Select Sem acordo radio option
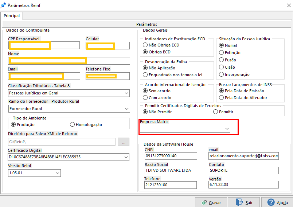The width and height of the screenshot is (293, 207). 145,91
